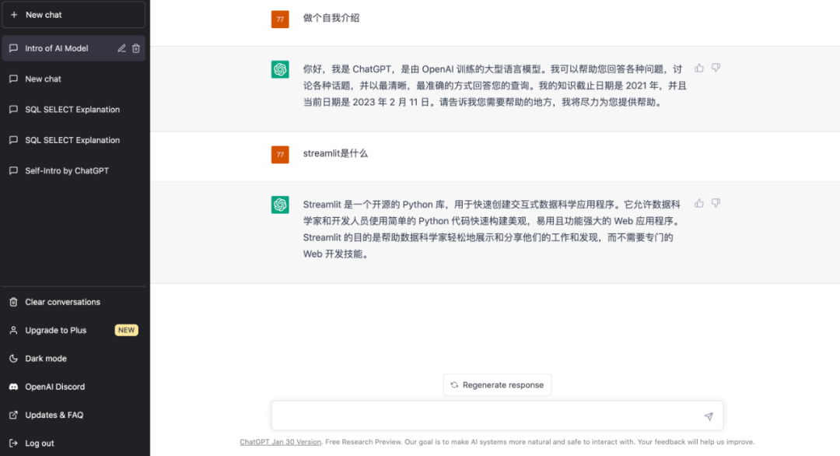
Task: Click the moon icon for Dark mode
Action: click(x=13, y=359)
